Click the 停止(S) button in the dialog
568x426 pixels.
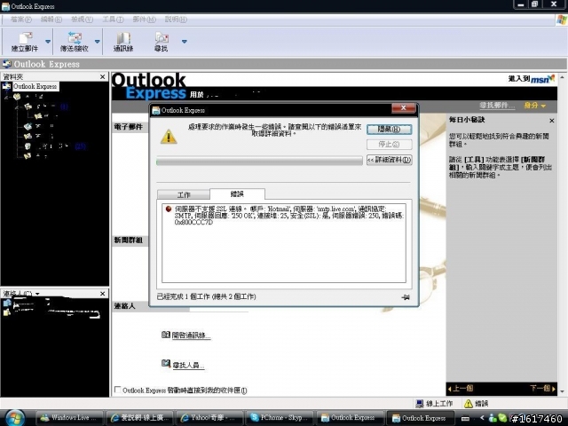point(389,145)
